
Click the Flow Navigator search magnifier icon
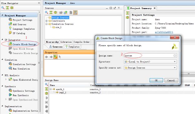[x=3, y=8]
